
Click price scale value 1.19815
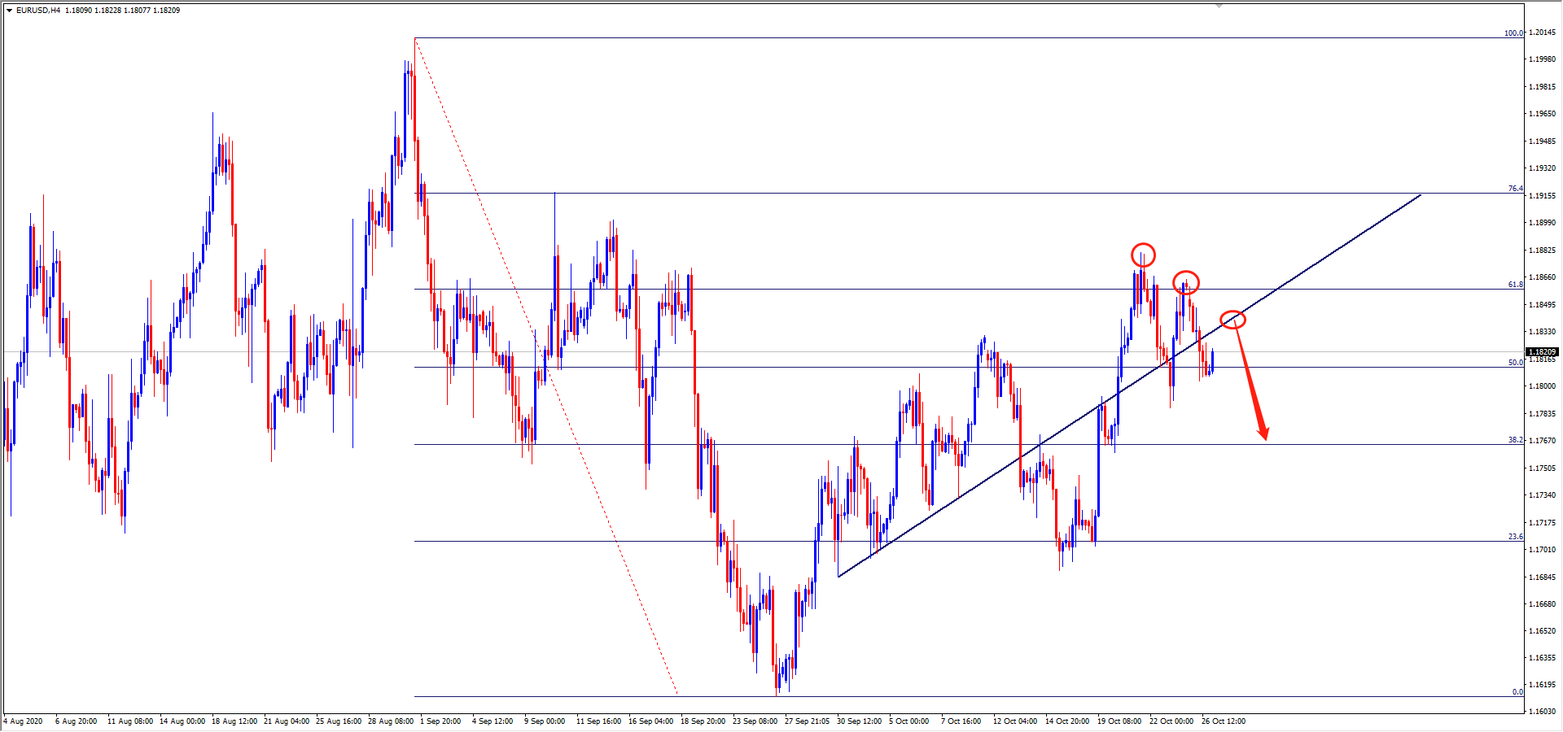(1543, 87)
